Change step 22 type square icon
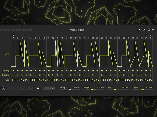 107,80
